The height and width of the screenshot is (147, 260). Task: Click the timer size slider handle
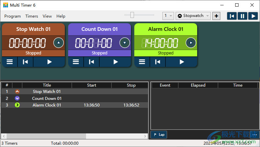pos(132,15)
